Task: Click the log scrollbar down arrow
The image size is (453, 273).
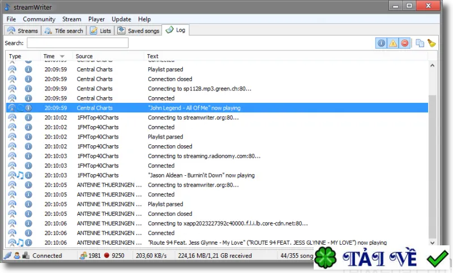Action: pos(432,242)
